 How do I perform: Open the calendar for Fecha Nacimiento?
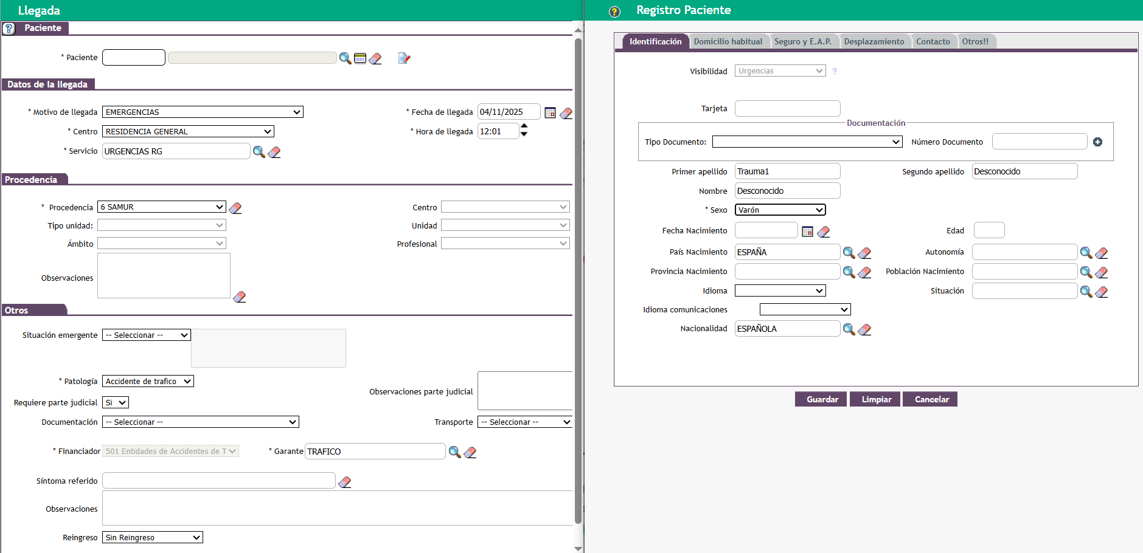807,232
